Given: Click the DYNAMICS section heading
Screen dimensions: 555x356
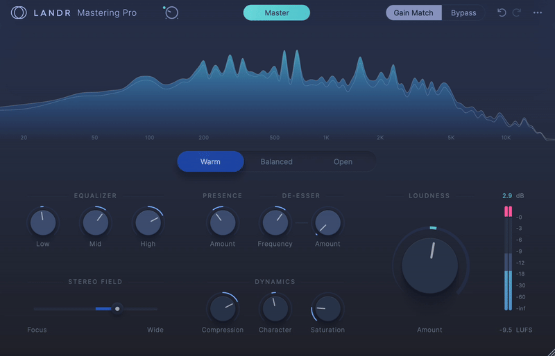Looking at the screenshot, I should [275, 281].
